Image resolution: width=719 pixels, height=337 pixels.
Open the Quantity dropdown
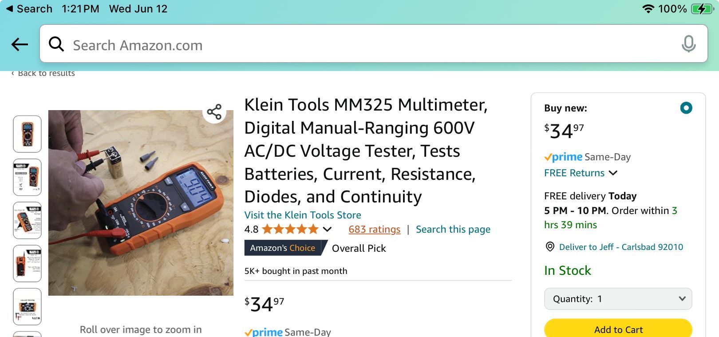(618, 299)
